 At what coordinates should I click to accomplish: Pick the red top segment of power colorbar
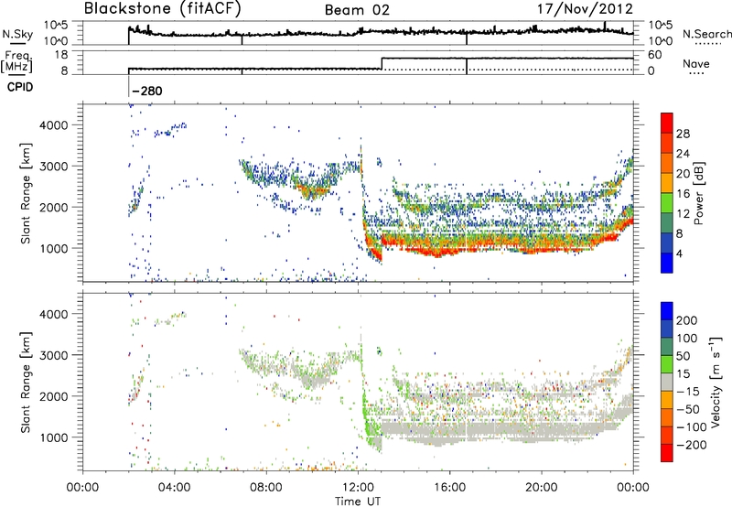point(667,124)
